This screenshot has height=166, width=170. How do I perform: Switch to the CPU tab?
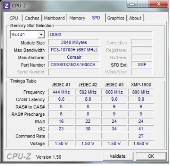pos(14,18)
